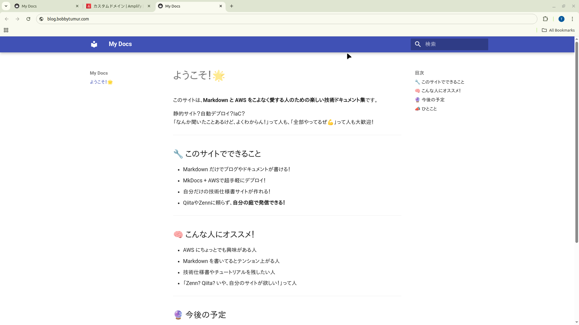Click the site information globe in address bar

click(41, 19)
